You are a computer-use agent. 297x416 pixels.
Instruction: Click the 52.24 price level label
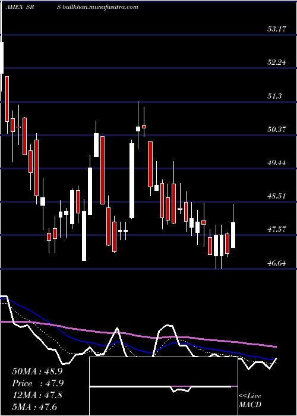pos(277,62)
